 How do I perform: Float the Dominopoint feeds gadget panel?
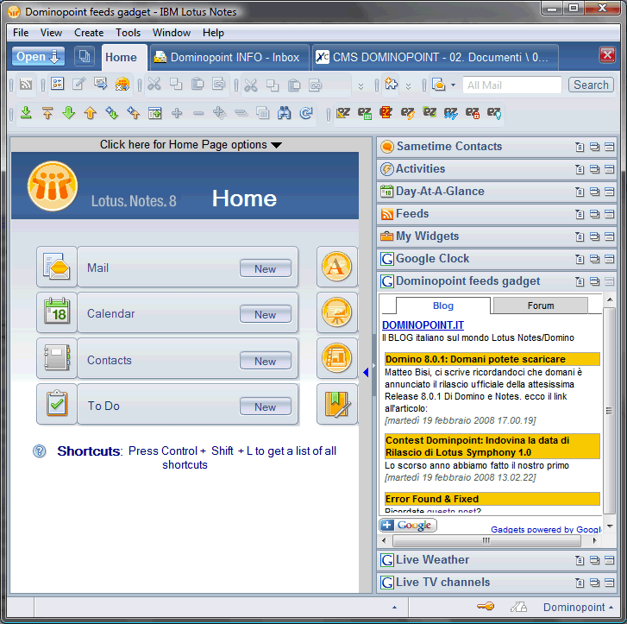coord(594,281)
